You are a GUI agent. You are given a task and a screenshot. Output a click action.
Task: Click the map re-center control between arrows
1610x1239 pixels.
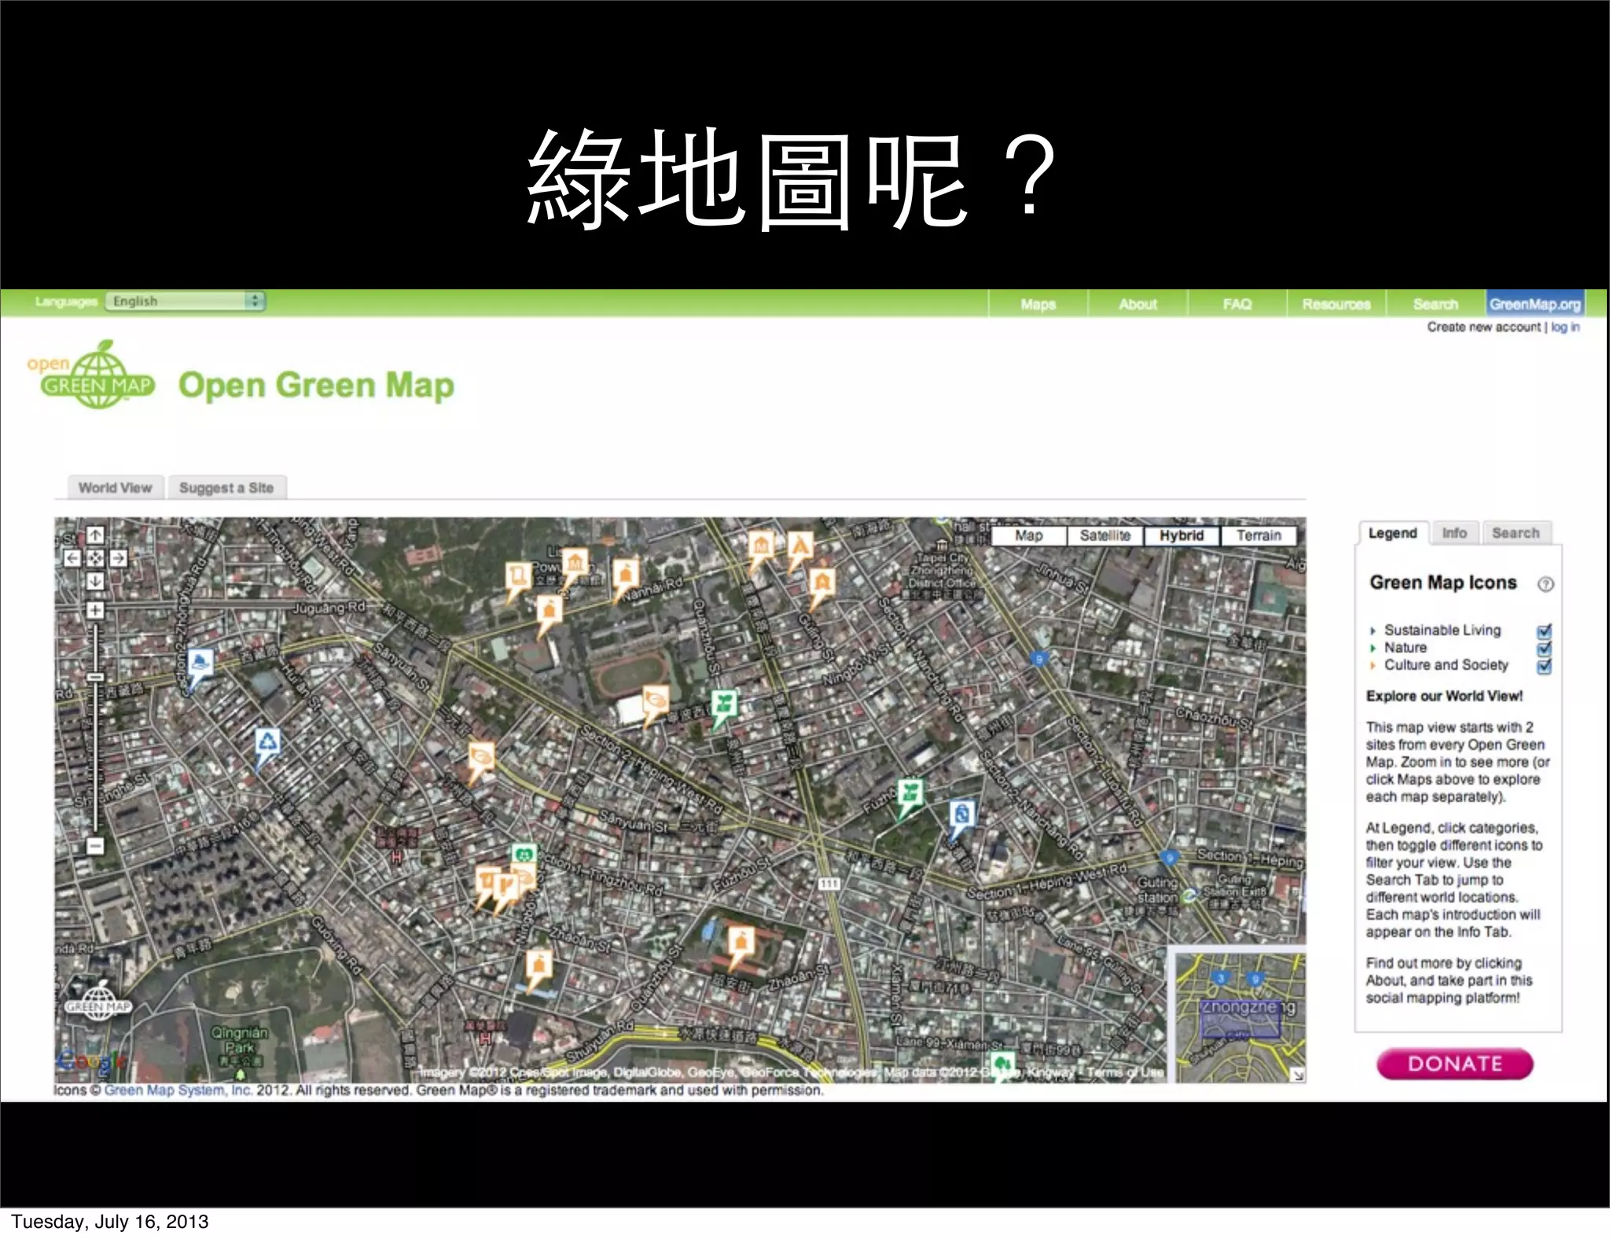coord(95,558)
